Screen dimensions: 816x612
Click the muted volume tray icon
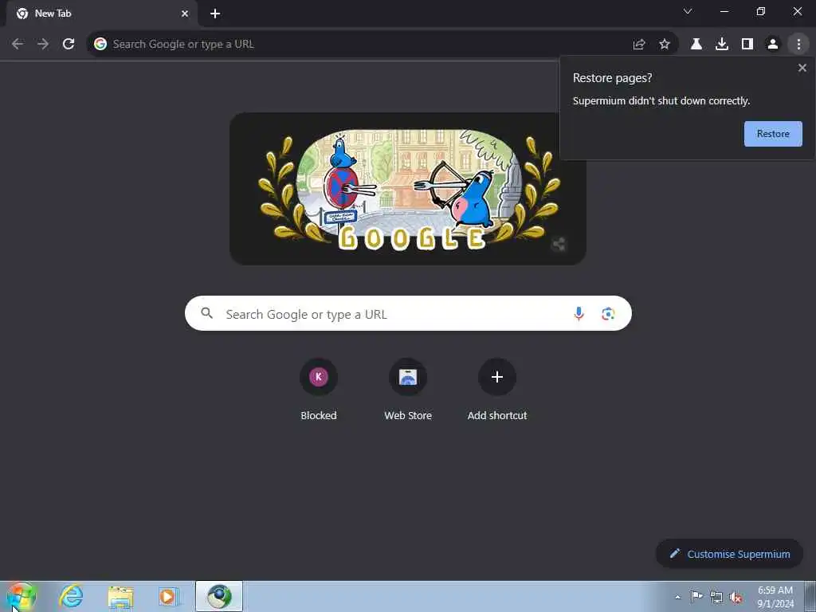tap(736, 597)
